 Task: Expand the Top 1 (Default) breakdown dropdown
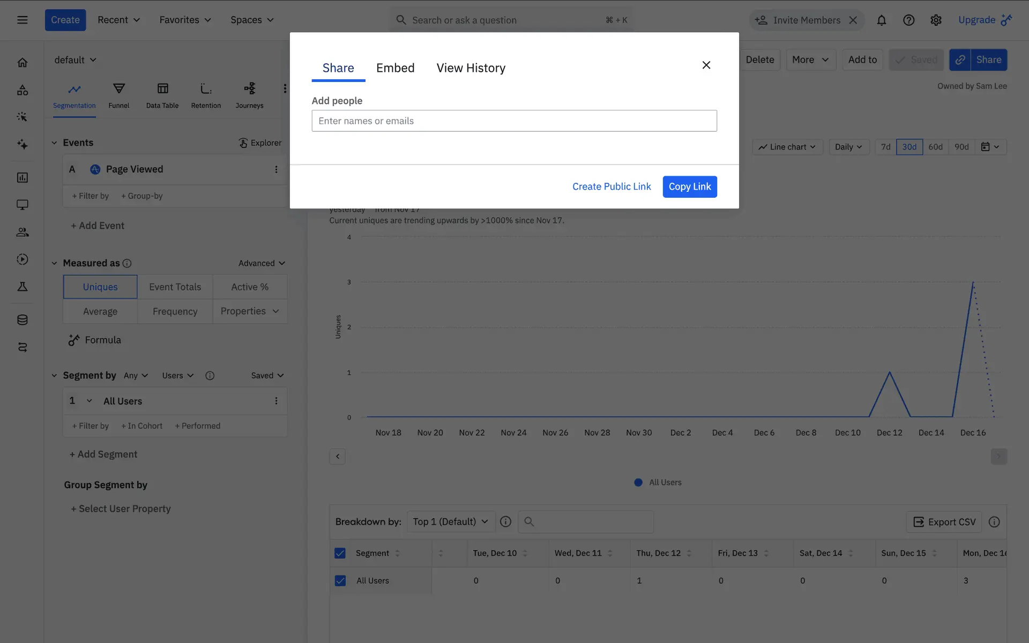(450, 521)
